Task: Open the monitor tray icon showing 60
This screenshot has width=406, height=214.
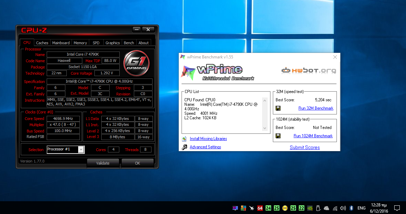Action: [x=235, y=208]
